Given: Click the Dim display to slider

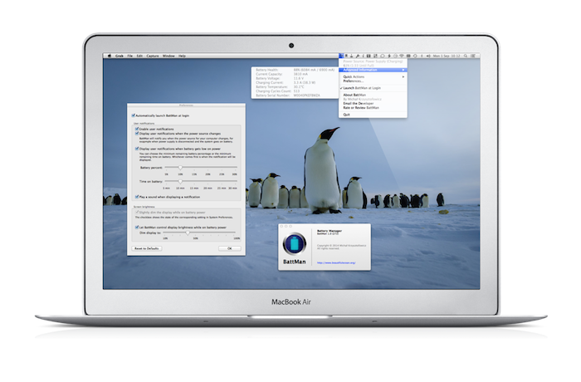Looking at the screenshot, I should coord(199,233).
